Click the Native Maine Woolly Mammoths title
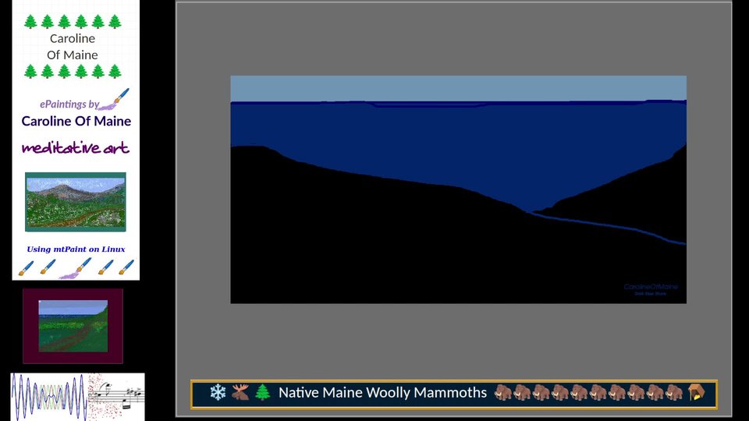Viewport: 749px width, 421px height. click(382, 392)
